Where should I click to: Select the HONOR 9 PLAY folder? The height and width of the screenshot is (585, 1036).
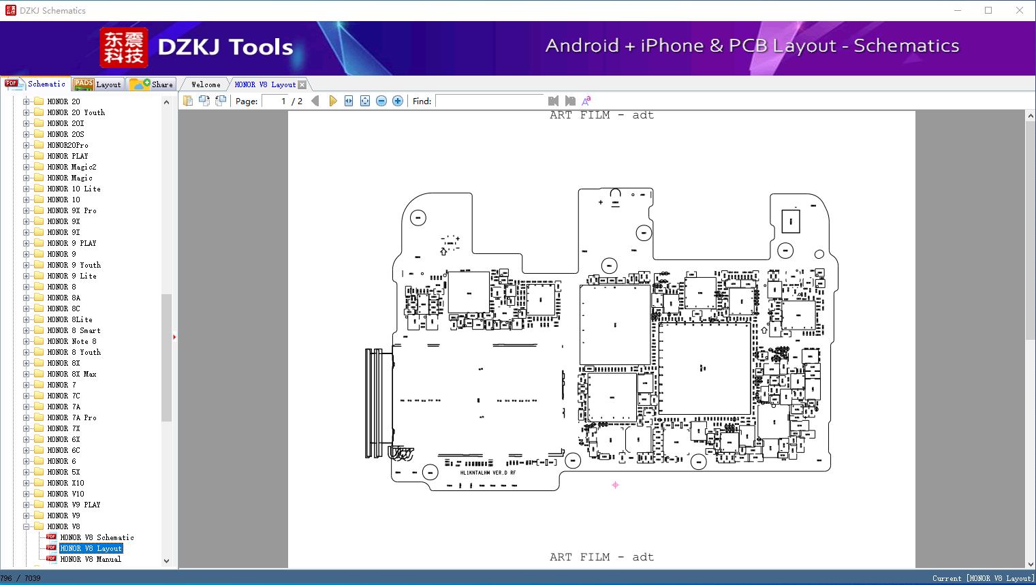tap(72, 243)
